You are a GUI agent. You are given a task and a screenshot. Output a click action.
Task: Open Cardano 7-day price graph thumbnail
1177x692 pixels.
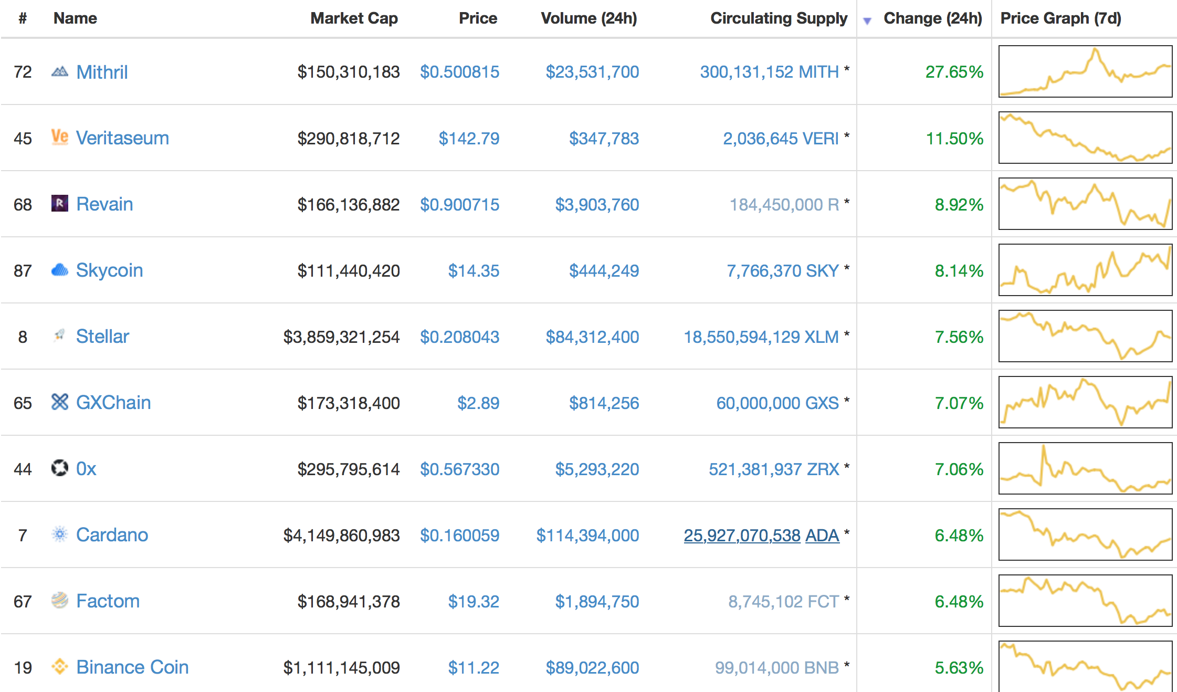point(1085,534)
